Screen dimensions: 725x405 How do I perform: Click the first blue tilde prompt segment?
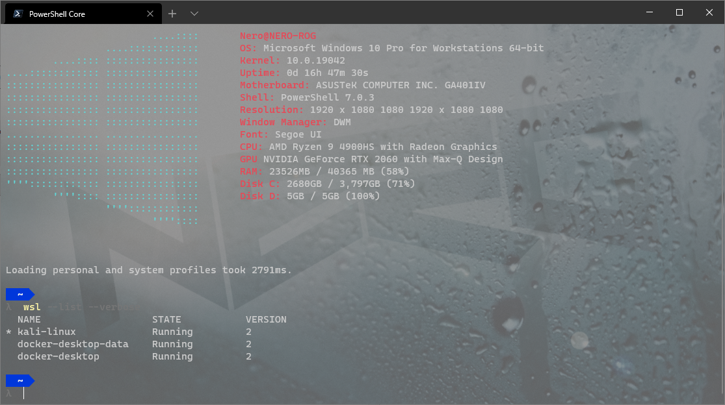coord(20,294)
